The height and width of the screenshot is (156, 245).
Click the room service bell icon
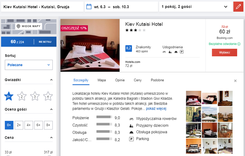click(x=132, y=132)
